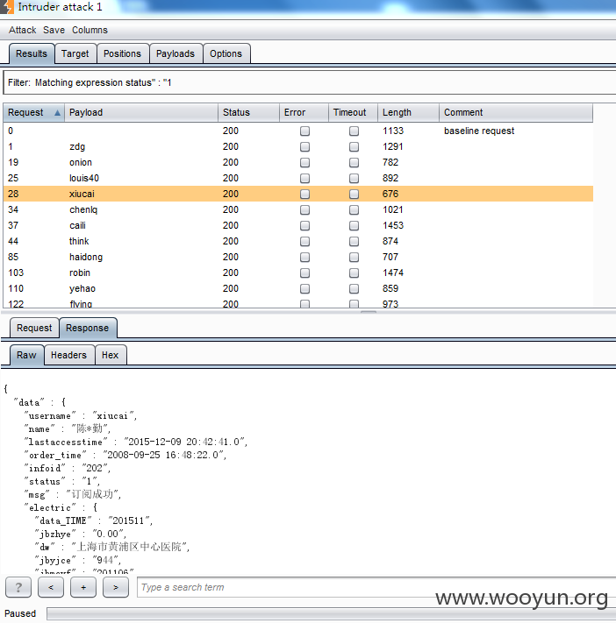Toggle Timeout checkbox for zdg row
The height and width of the screenshot is (623, 616).
[x=354, y=147]
